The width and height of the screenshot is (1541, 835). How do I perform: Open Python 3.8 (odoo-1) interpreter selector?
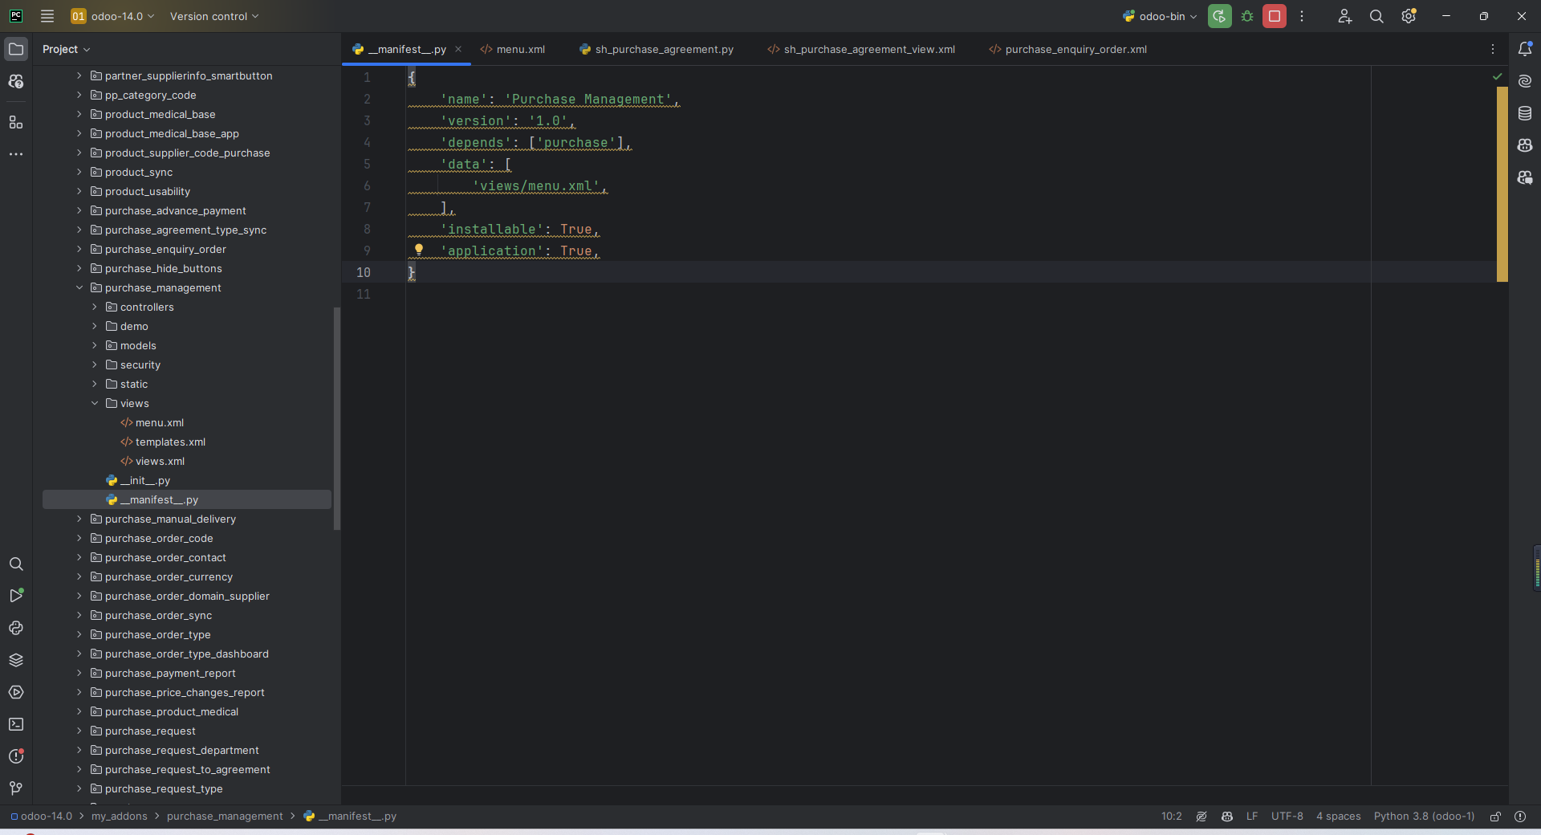[1424, 817]
